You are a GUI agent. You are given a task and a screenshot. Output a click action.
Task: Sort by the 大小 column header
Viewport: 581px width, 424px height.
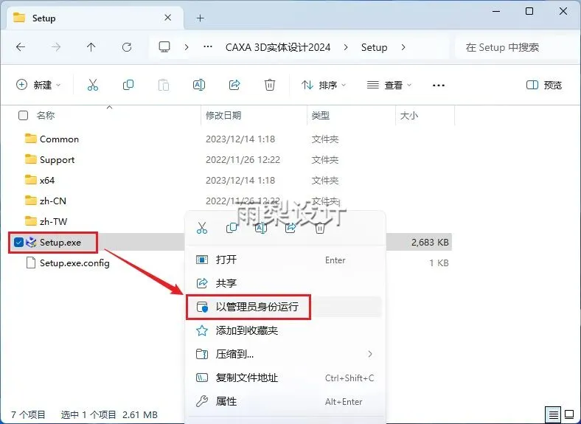pyautogui.click(x=409, y=115)
